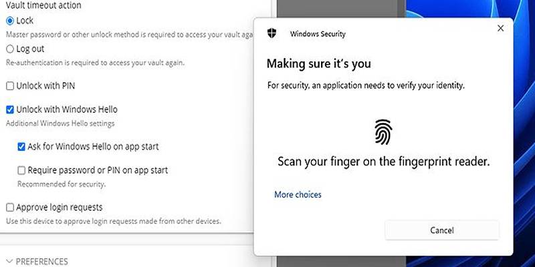Viewport: 535px width, 267px height.
Task: Expand the PREFERENCES section chevron
Action: 9,262
